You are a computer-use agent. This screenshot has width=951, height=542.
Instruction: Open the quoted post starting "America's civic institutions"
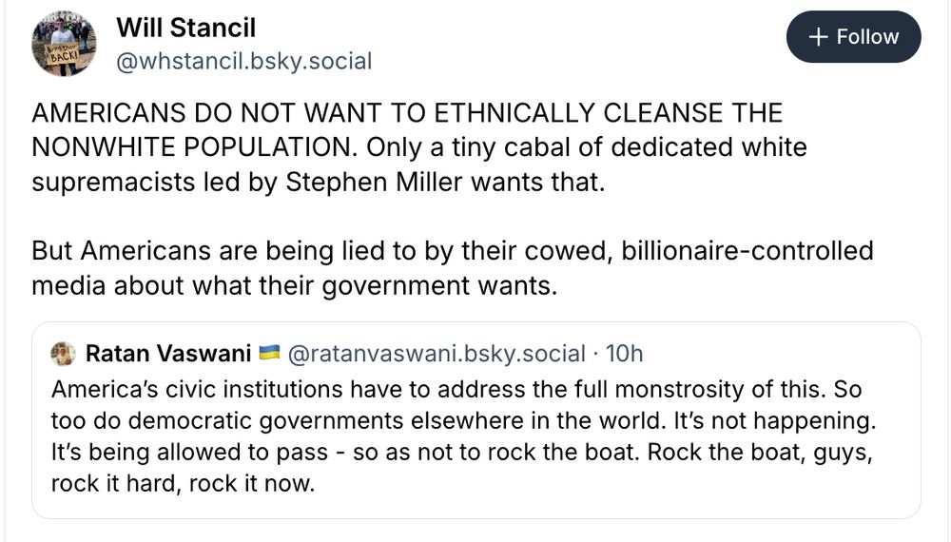(475, 436)
